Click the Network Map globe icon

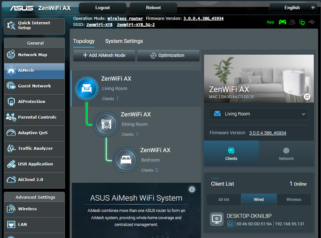pyautogui.click(x=11, y=55)
